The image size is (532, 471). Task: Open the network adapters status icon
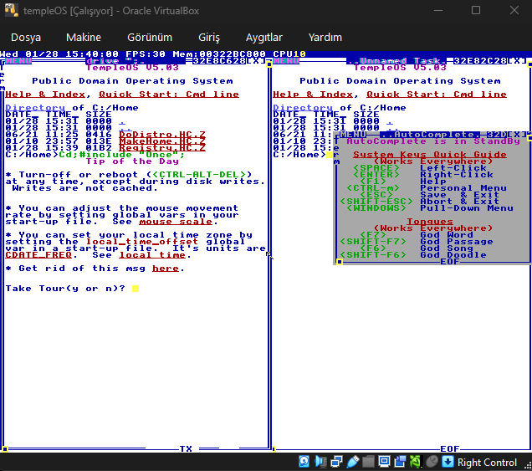(336, 462)
